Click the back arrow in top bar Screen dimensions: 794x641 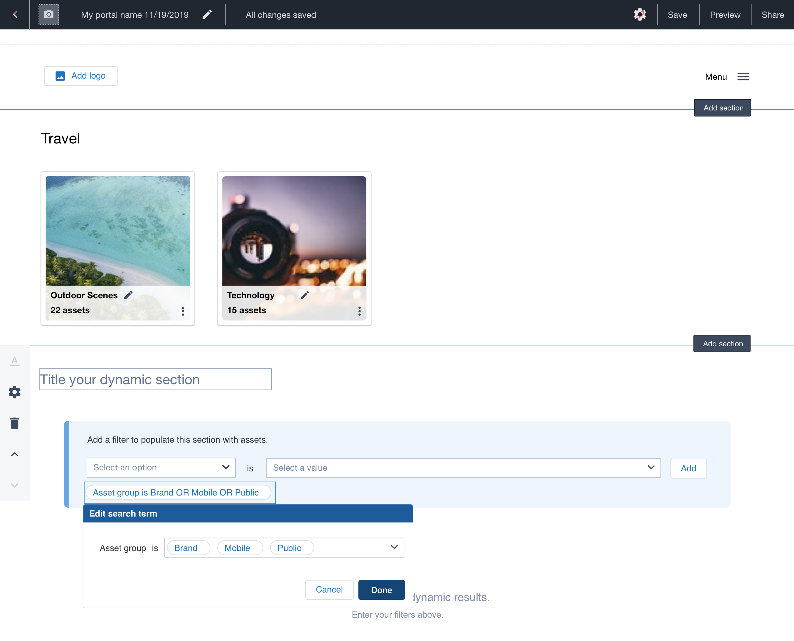click(15, 15)
